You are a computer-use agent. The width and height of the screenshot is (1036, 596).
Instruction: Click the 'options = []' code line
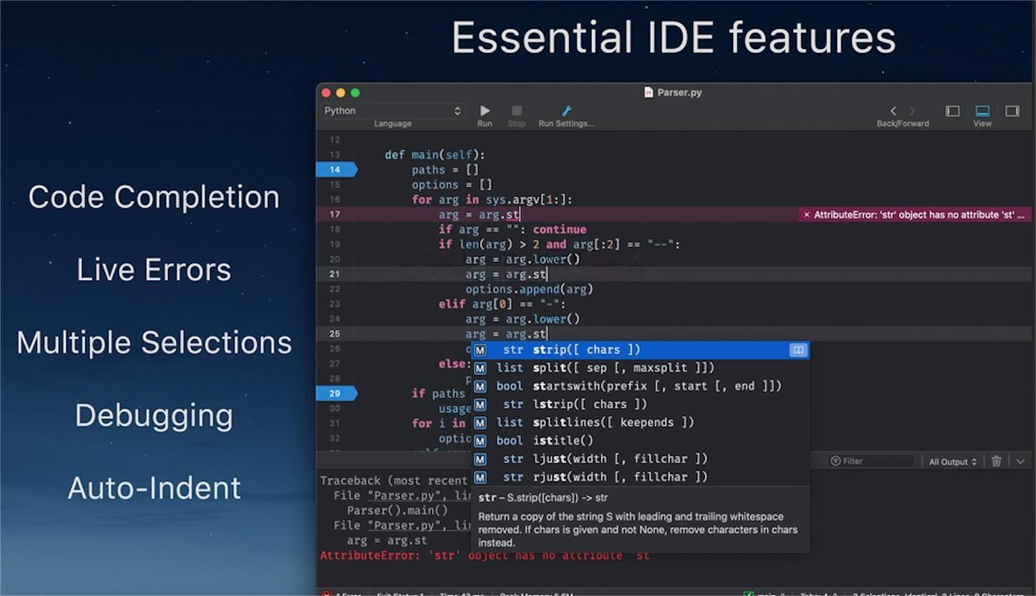click(451, 185)
